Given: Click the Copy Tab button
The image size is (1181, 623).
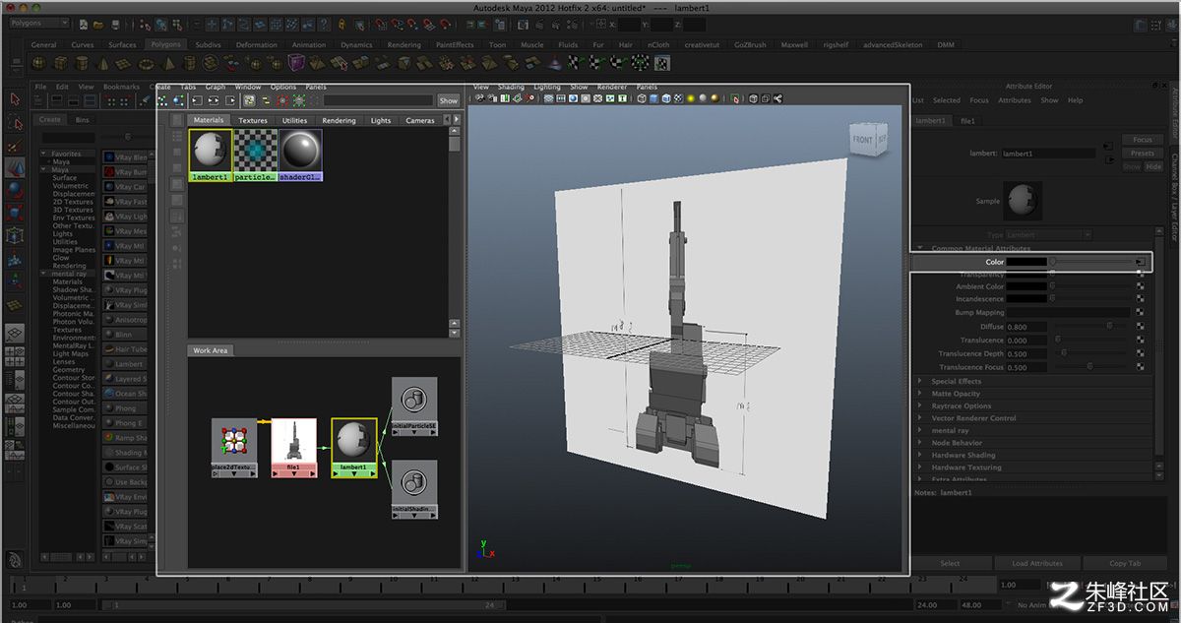Looking at the screenshot, I should point(1124,563).
